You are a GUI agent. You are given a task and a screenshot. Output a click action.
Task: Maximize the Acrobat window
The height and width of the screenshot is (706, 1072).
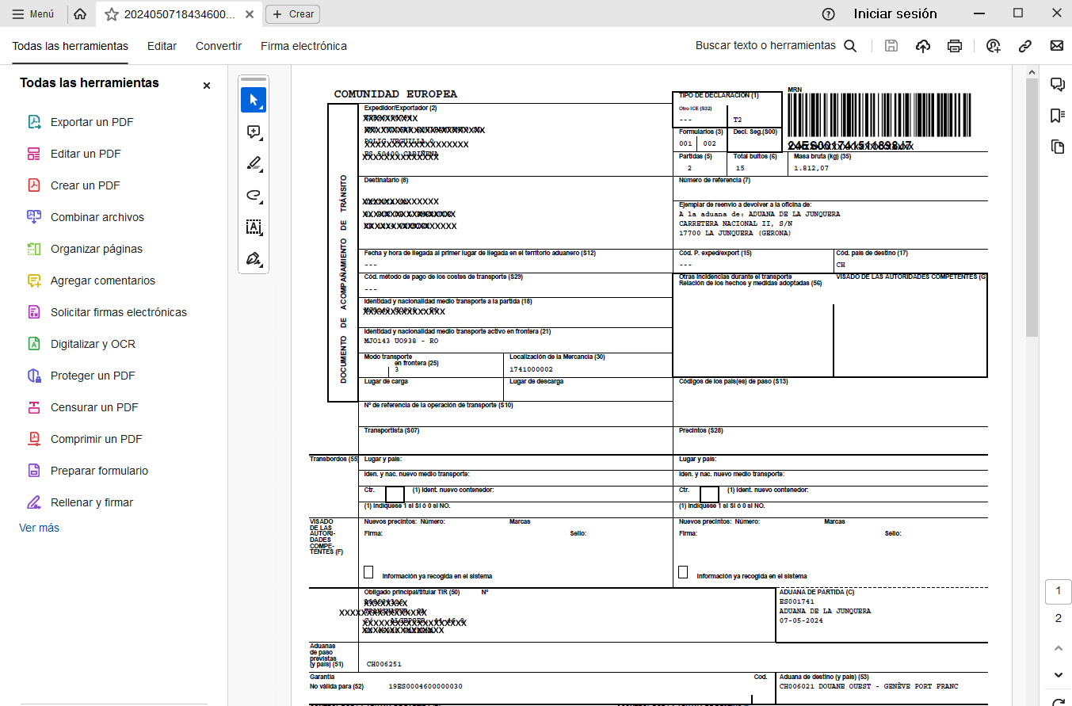(x=1018, y=13)
